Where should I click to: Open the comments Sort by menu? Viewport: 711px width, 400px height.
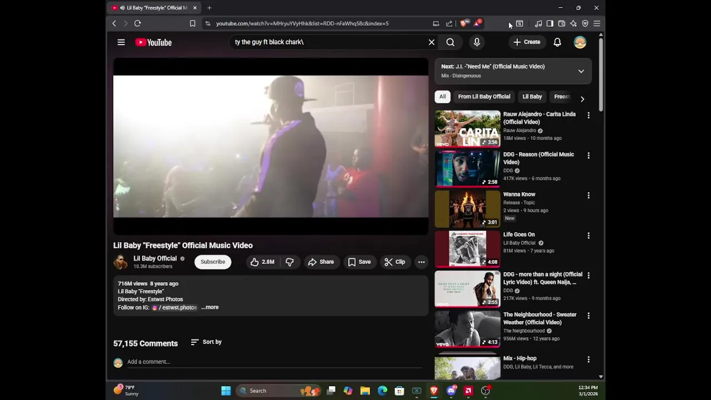(206, 342)
